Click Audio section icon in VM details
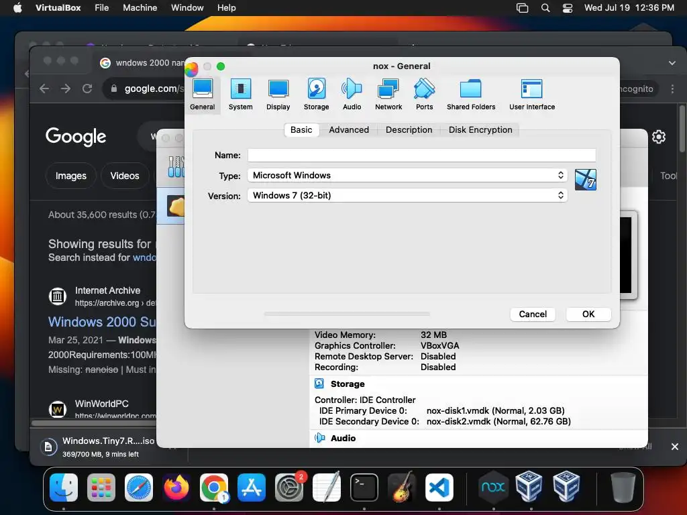This screenshot has height=515, width=687. click(x=320, y=438)
